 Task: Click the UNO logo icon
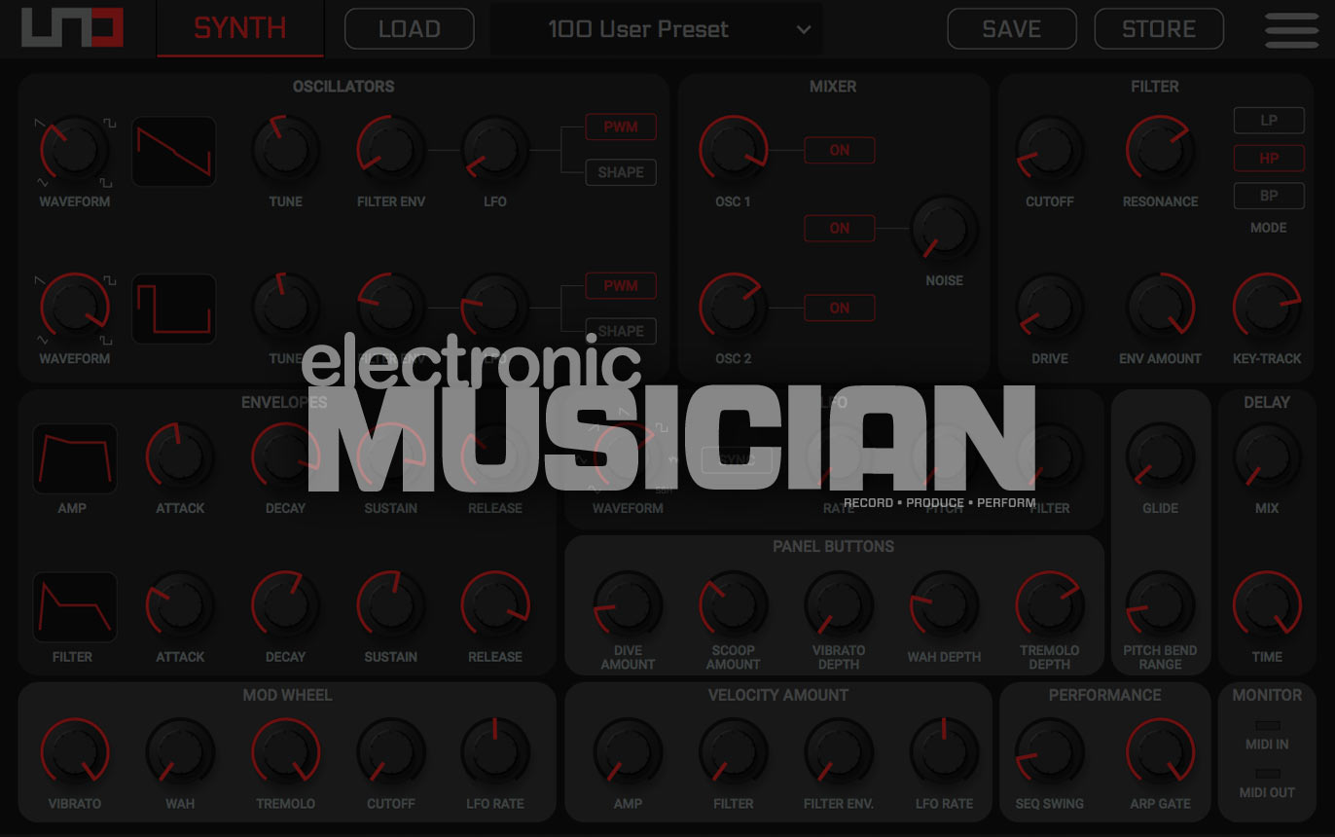72,28
